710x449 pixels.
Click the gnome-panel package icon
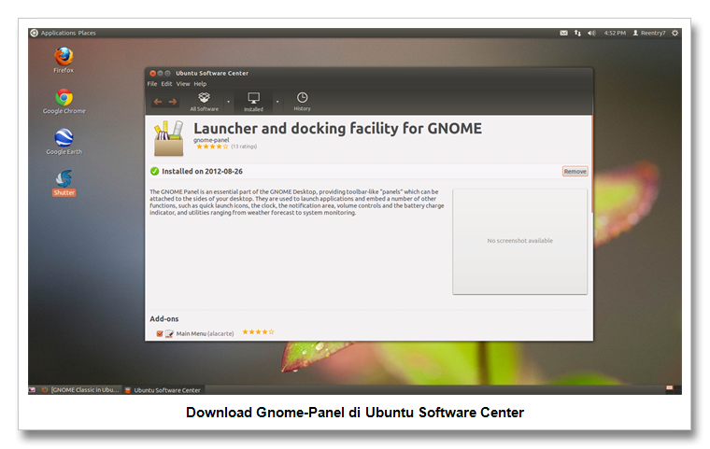(169, 138)
